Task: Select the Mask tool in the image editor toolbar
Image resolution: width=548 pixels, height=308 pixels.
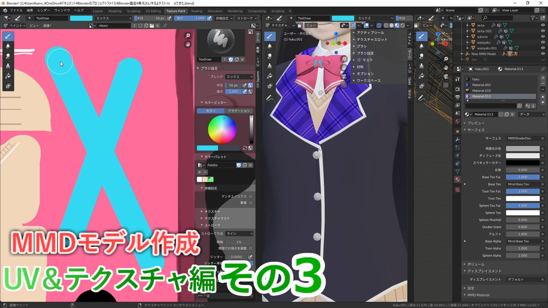Action: (7, 86)
